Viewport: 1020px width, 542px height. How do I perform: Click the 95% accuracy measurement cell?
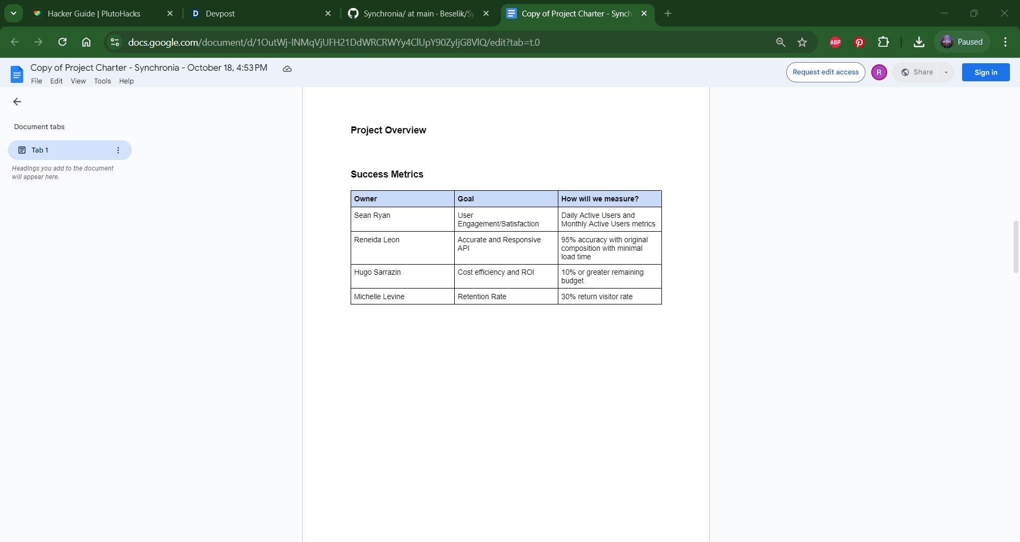click(x=609, y=248)
